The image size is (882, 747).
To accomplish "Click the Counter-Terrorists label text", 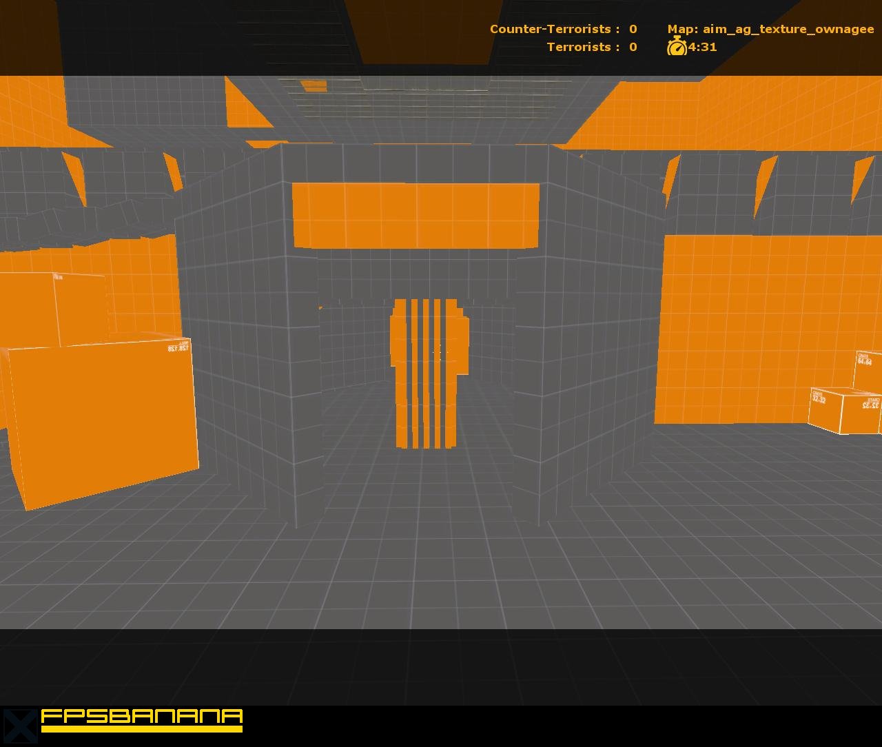I will coord(551,29).
